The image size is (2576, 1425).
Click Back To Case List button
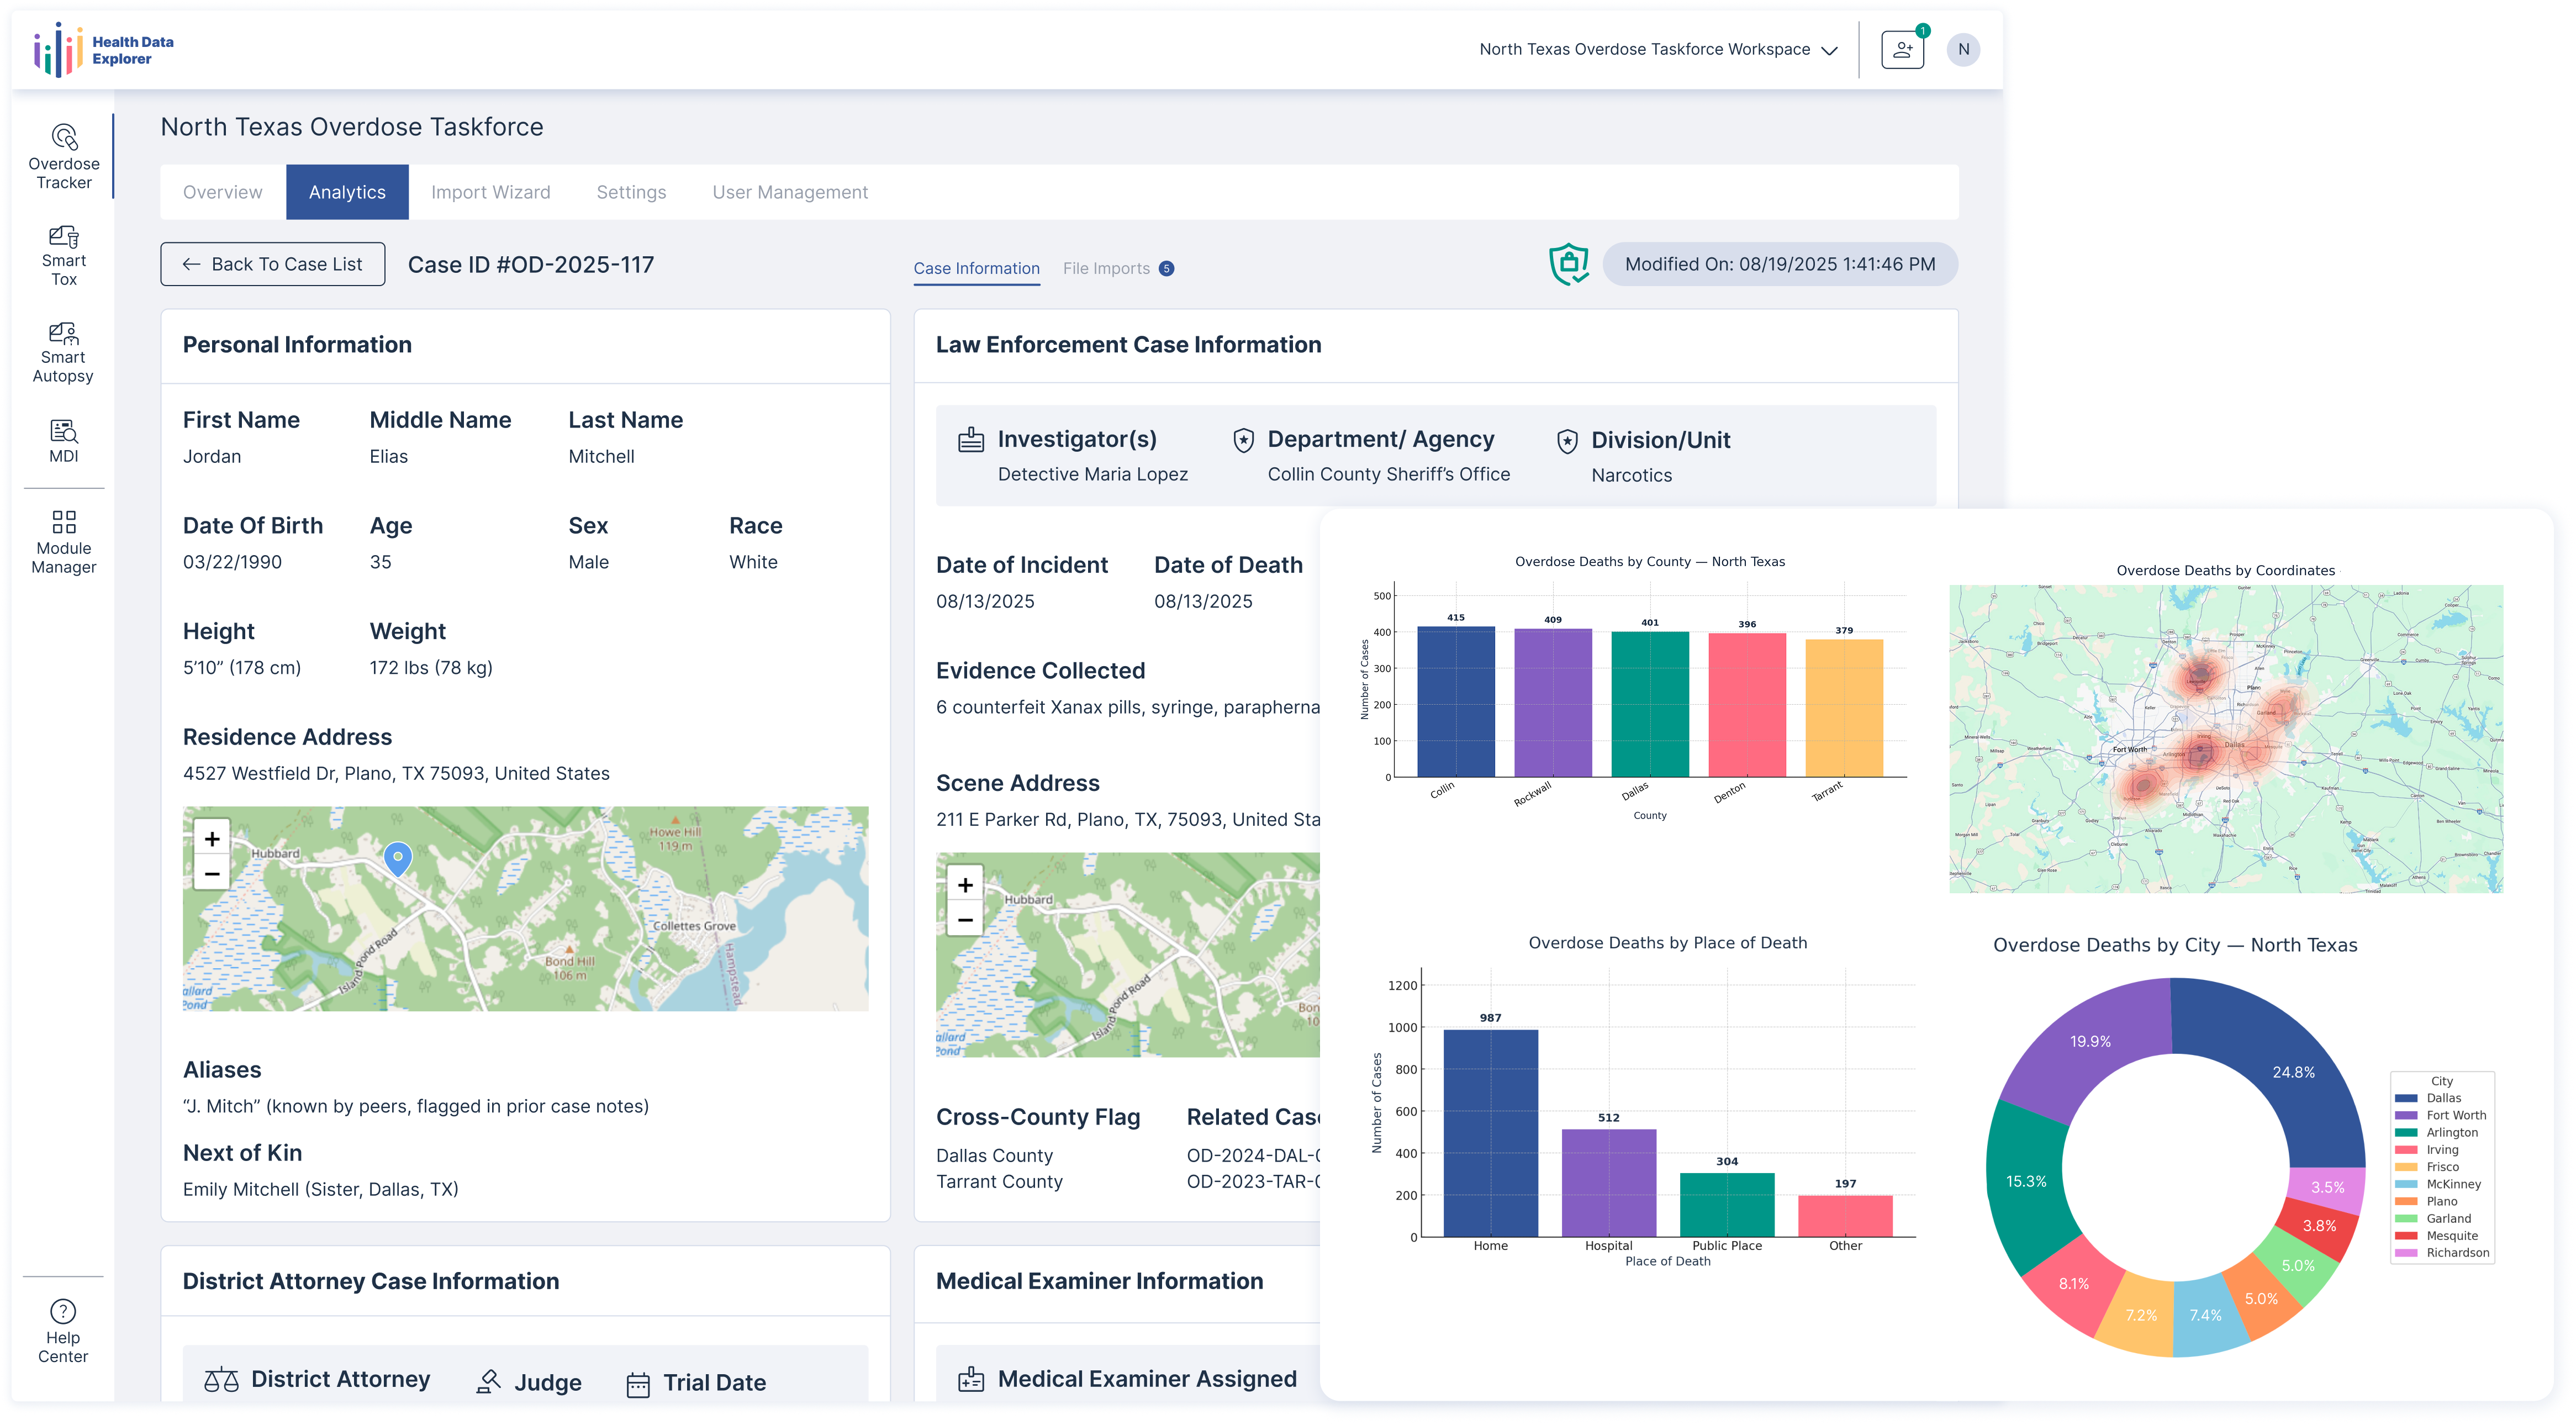[272, 264]
